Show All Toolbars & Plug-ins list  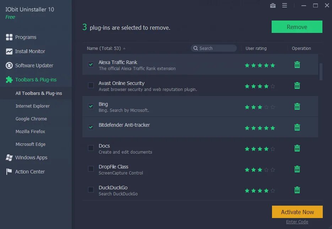(39, 93)
